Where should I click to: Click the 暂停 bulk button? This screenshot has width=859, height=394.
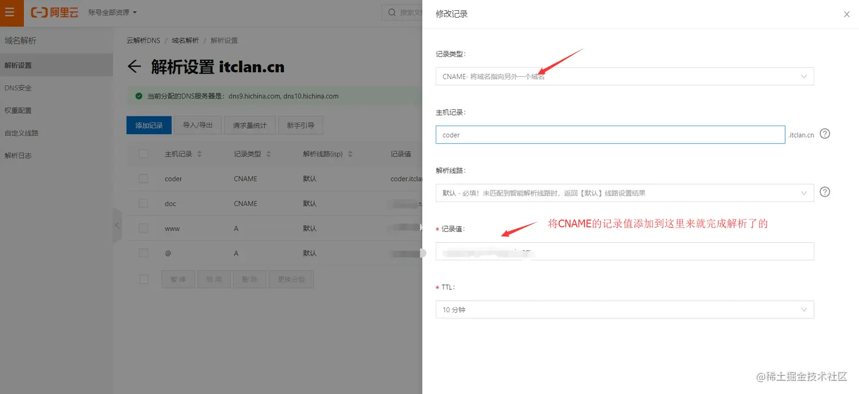[178, 279]
